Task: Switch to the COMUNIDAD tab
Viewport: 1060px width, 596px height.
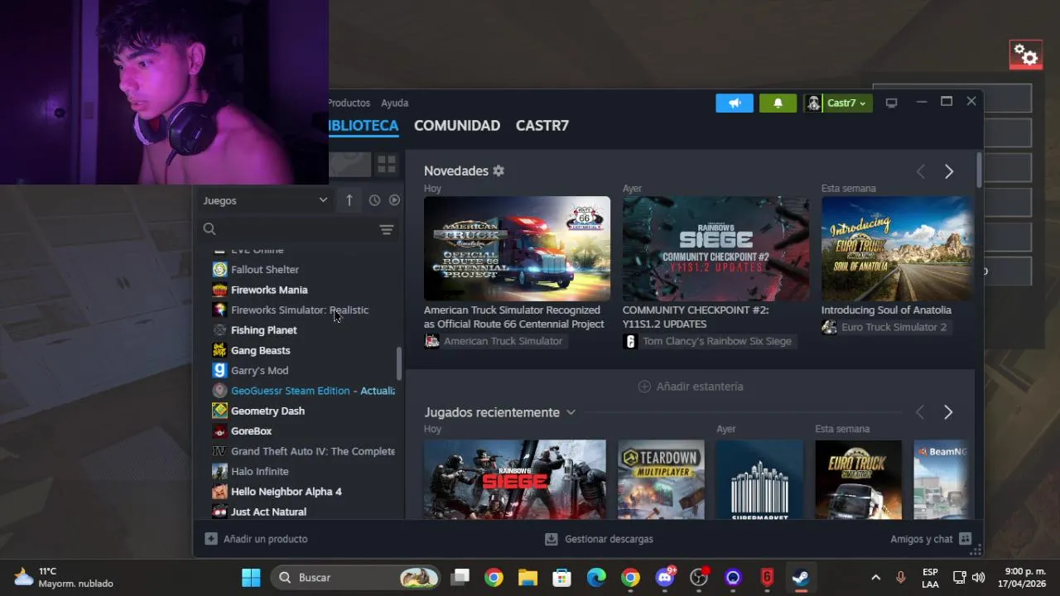Action: [457, 126]
